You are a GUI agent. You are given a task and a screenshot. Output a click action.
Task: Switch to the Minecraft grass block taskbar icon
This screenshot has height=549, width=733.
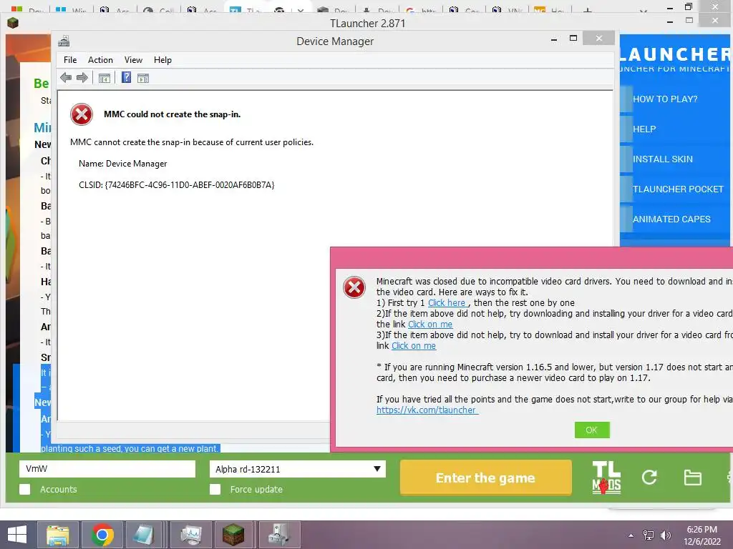tap(233, 535)
